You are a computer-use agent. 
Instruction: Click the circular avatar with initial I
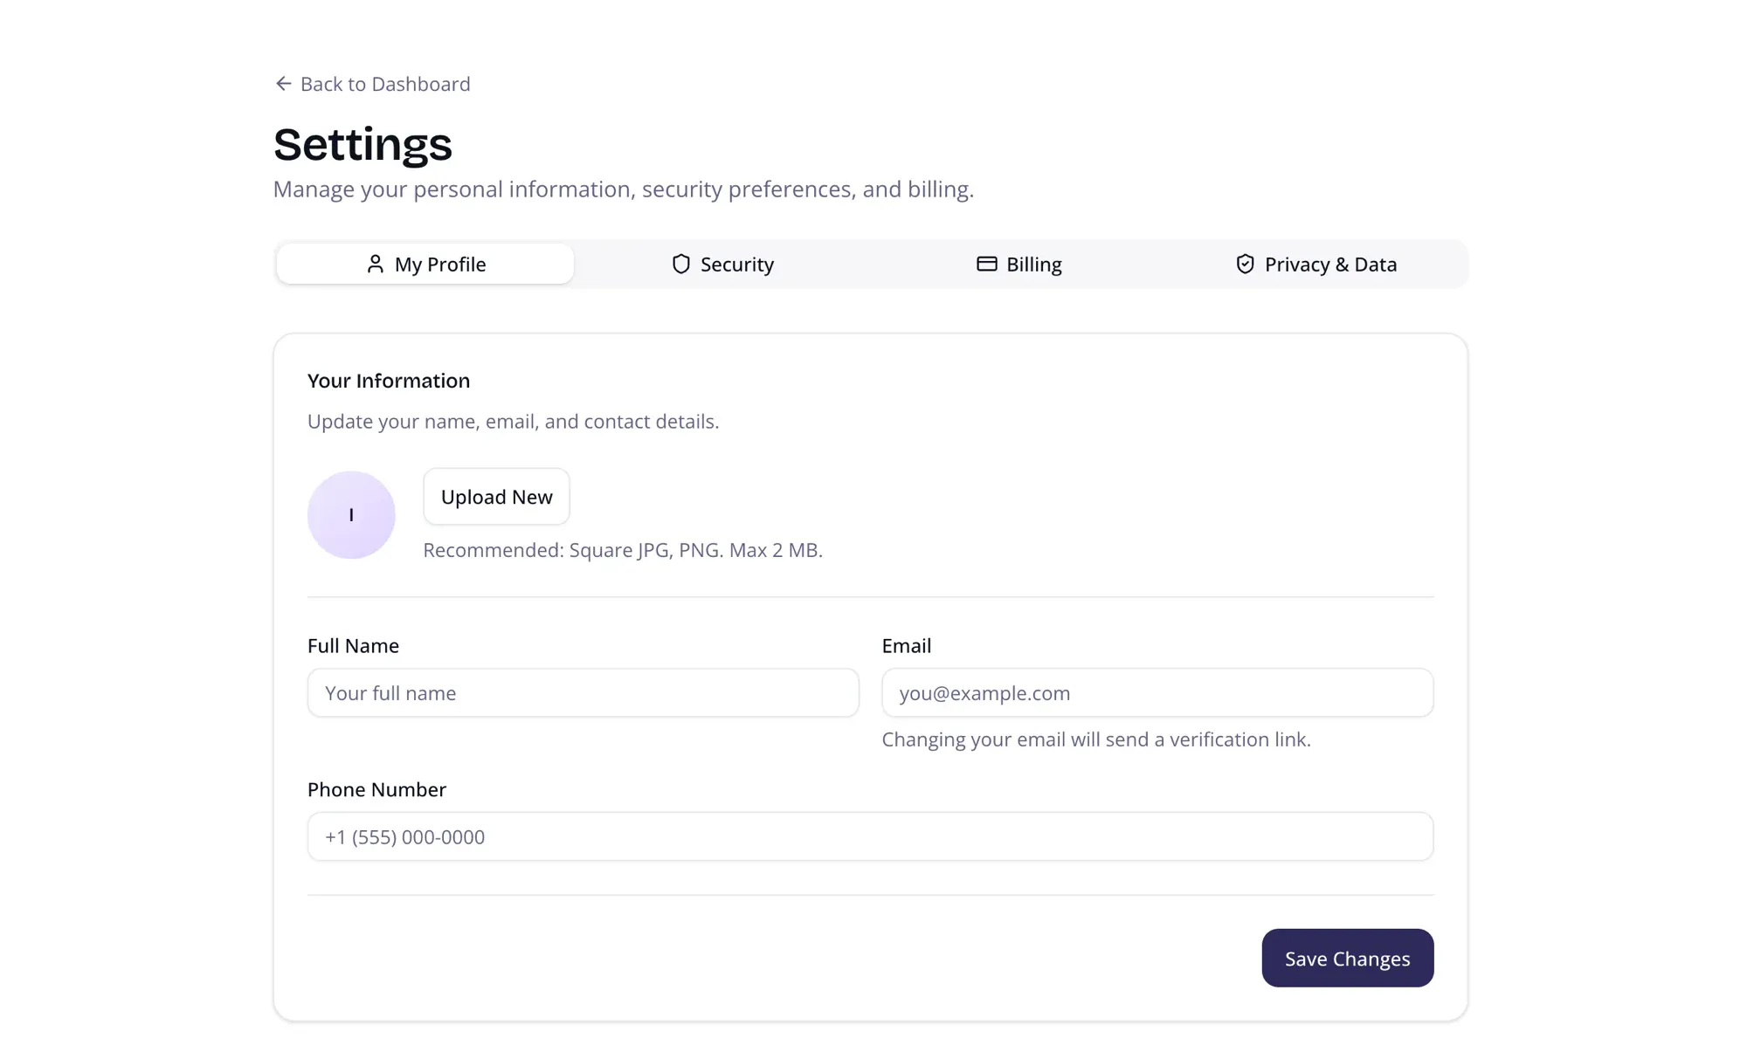[x=351, y=514]
